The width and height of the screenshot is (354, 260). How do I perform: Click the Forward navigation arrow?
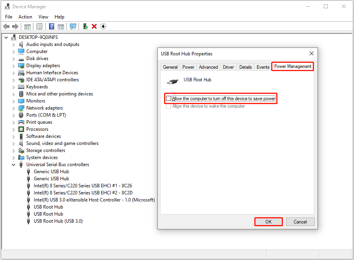(15, 26)
